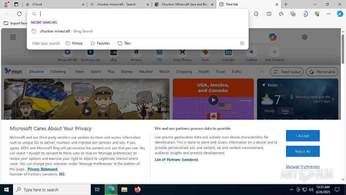
Task: Open profile avatar icon
Action: point(6,4)
